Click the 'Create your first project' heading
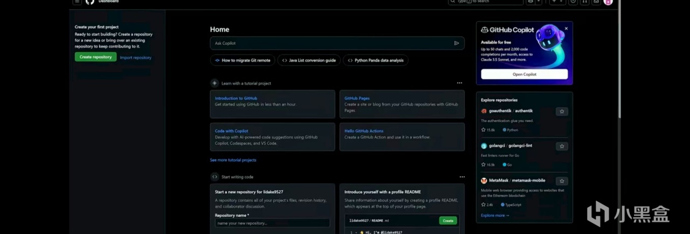 point(96,27)
